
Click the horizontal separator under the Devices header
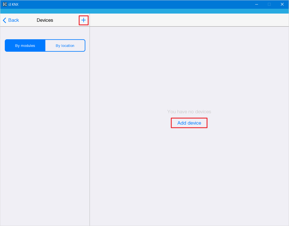coord(45,27)
